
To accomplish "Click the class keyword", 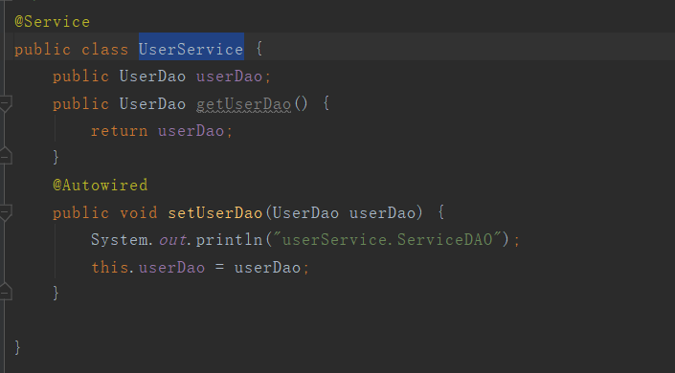I will tap(105, 50).
